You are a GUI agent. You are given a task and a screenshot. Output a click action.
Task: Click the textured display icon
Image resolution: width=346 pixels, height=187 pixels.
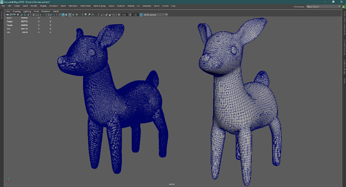pos(73,15)
